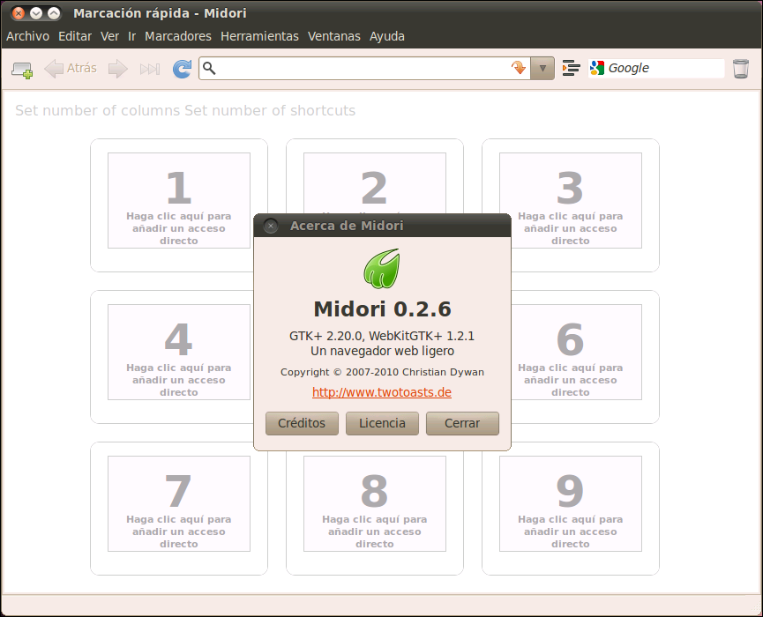
Task: Select speed dial shortcut number 7
Action: [x=179, y=504]
